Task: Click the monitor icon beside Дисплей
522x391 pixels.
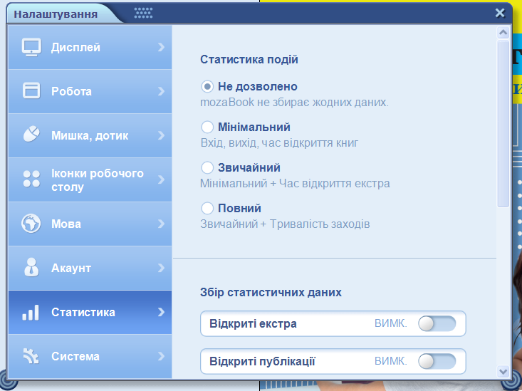Action: pyautogui.click(x=31, y=47)
